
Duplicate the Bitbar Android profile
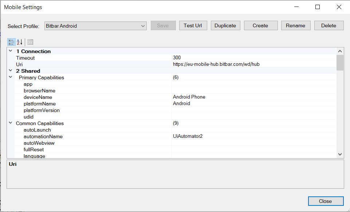point(225,25)
